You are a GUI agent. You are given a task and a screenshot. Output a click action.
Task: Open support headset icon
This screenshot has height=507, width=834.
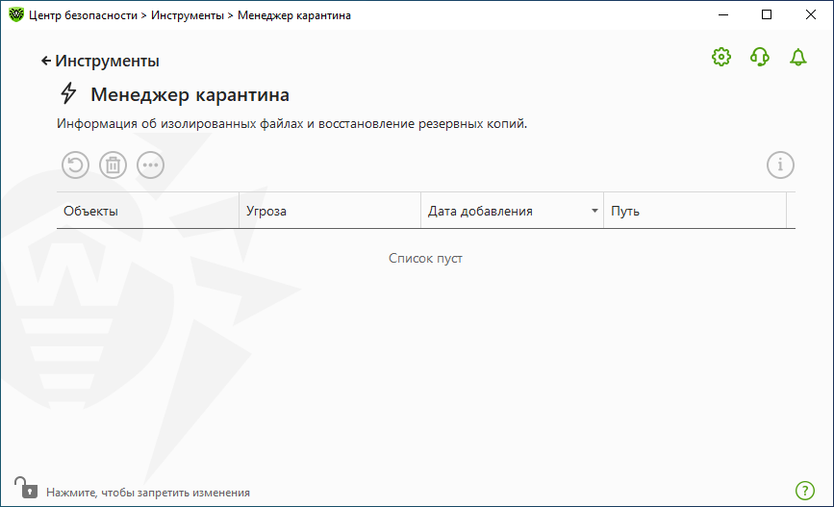(760, 57)
